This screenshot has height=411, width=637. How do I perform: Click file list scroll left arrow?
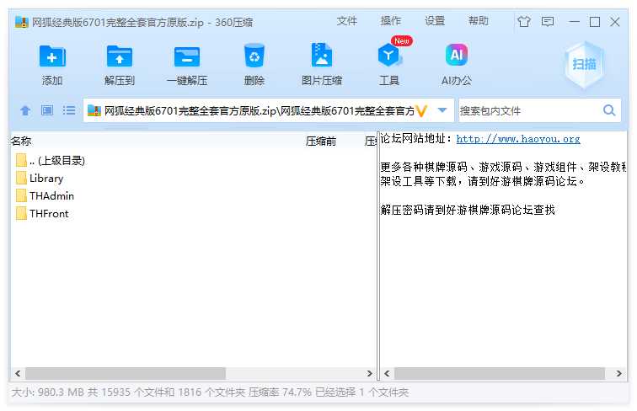tap(18, 373)
